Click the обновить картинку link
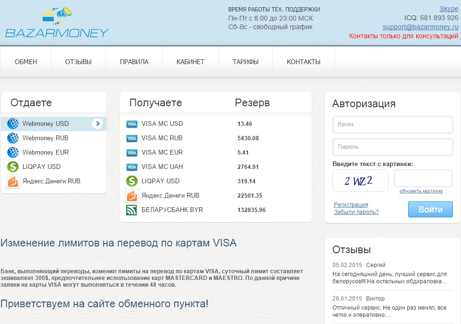Screen dimensions: 461x324 point(421,191)
